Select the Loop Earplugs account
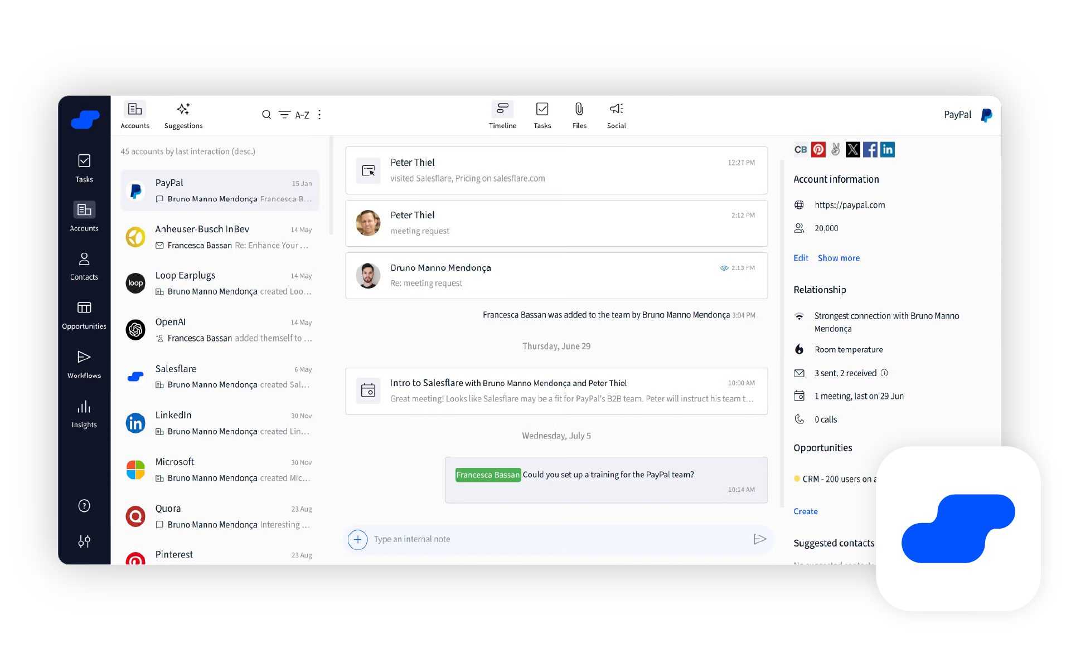This screenshot has width=1071, height=669. [220, 283]
